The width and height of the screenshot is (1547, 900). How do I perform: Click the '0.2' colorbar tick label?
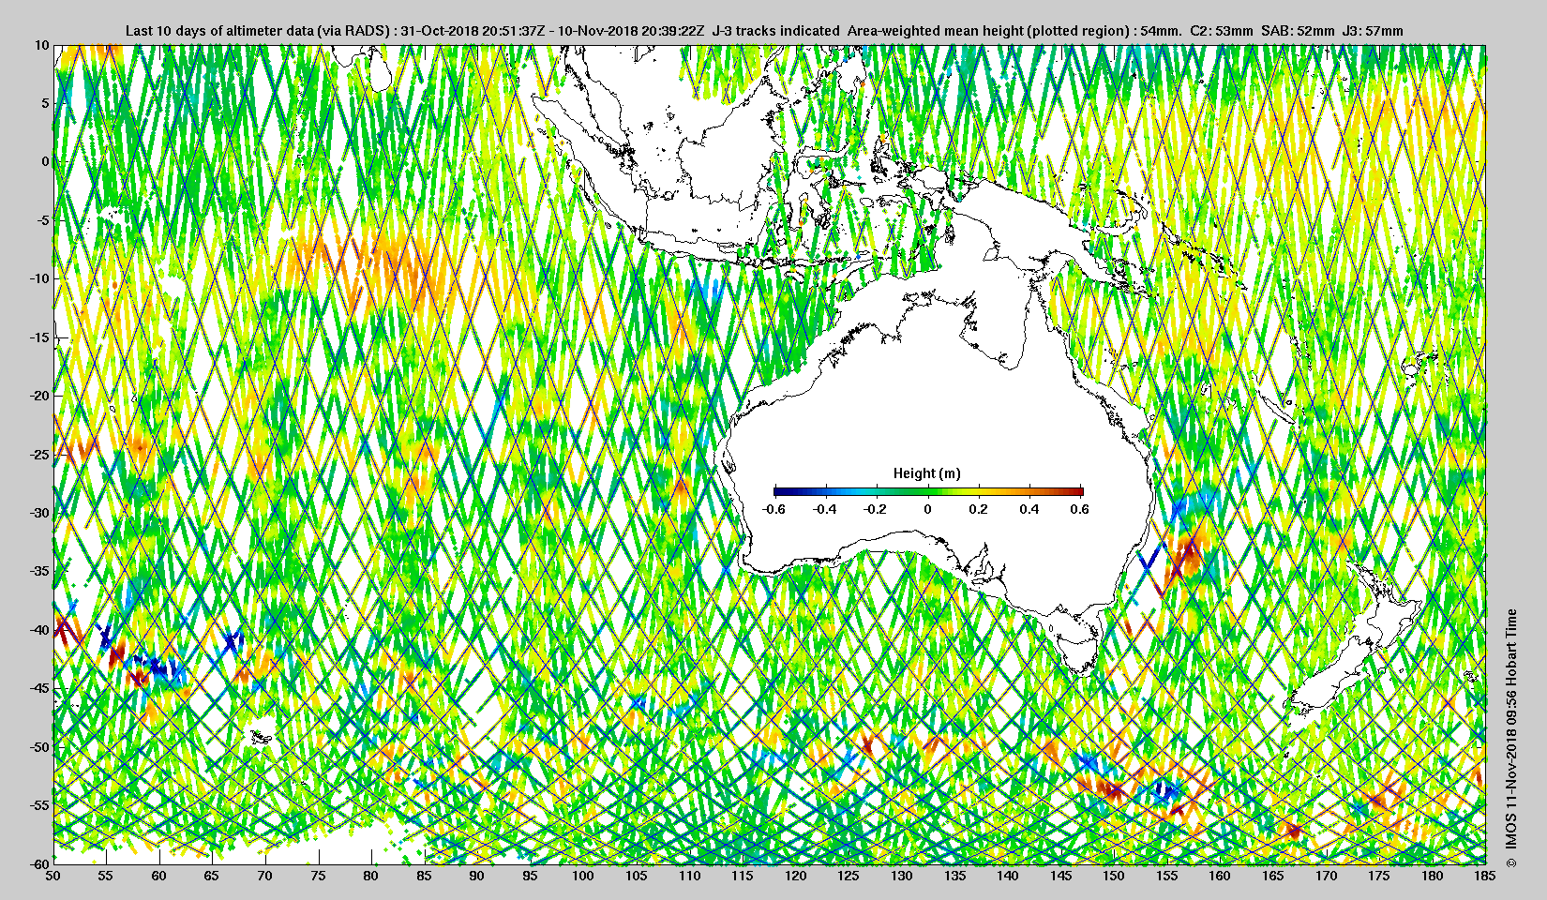click(x=978, y=509)
